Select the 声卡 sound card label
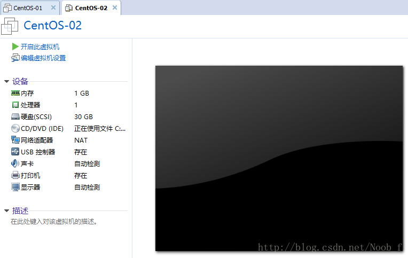The width and height of the screenshot is (408, 258). [x=27, y=164]
